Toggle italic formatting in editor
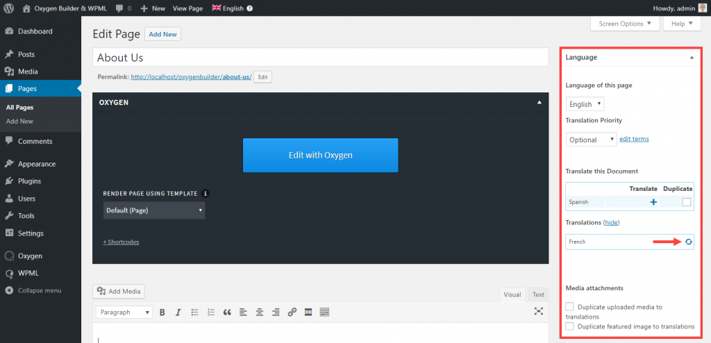Image resolution: width=711 pixels, height=343 pixels. pyautogui.click(x=178, y=312)
